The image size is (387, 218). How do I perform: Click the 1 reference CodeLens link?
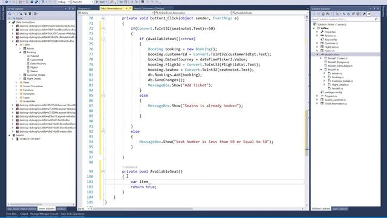click(129, 167)
